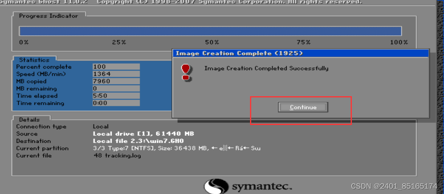Click the Statistics panel label
The width and height of the screenshot is (444, 194).
click(x=34, y=60)
